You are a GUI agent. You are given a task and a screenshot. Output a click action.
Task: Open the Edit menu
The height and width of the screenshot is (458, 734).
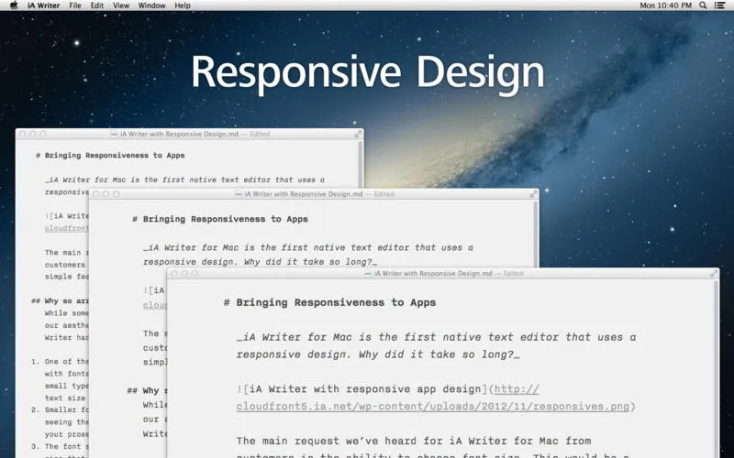click(x=97, y=5)
